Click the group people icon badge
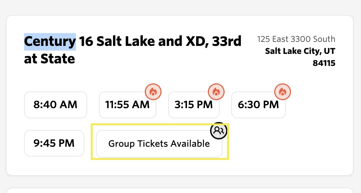Screen dimensions: 361x193 tap(219, 131)
